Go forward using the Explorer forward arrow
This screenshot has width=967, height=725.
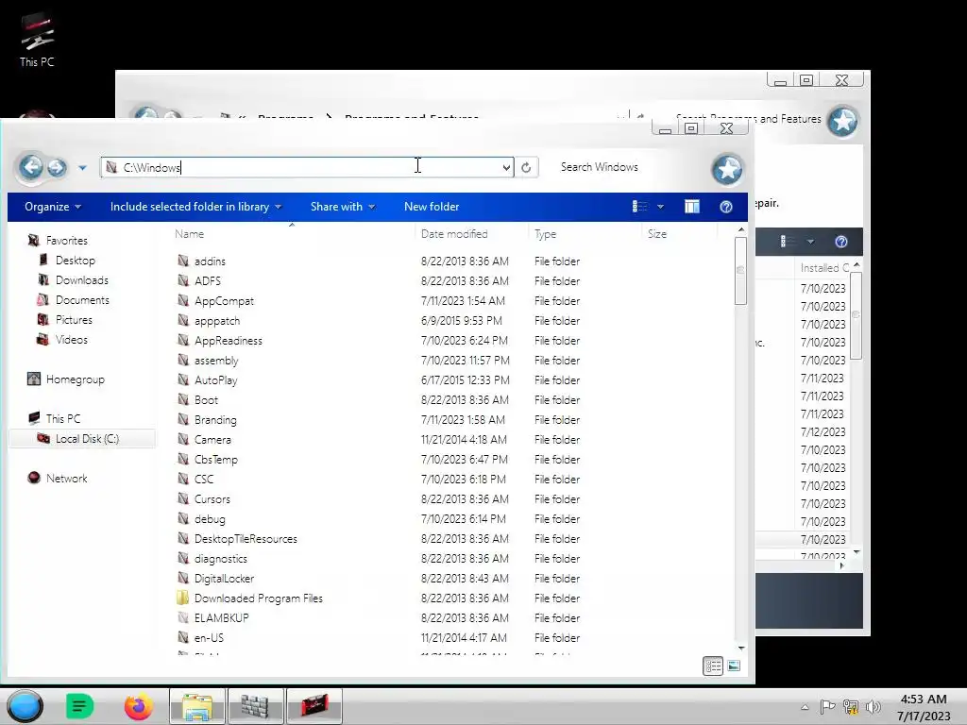click(57, 167)
